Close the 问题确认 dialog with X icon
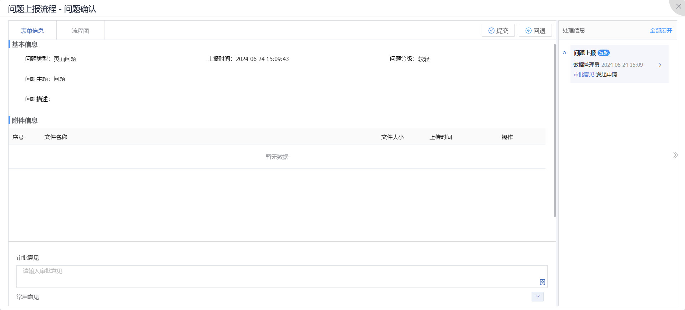The image size is (685, 310). pyautogui.click(x=678, y=6)
